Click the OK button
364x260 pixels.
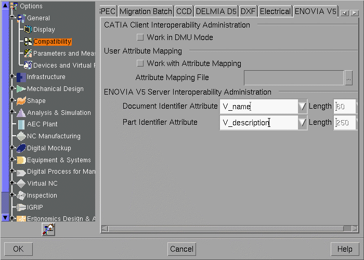pyautogui.click(x=18, y=249)
